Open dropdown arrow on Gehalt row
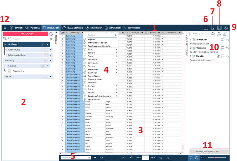The image size is (237, 161). pos(51,77)
